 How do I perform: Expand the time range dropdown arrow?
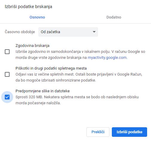click(x=94, y=32)
